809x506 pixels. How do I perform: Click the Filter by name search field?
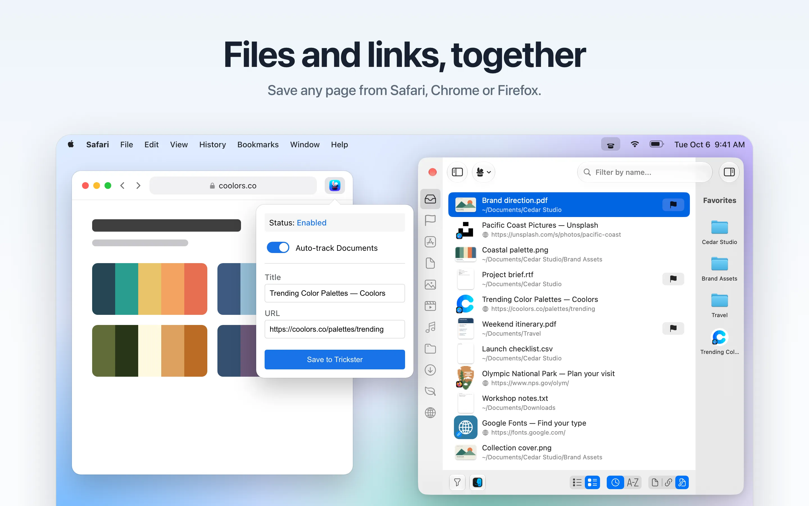644,172
